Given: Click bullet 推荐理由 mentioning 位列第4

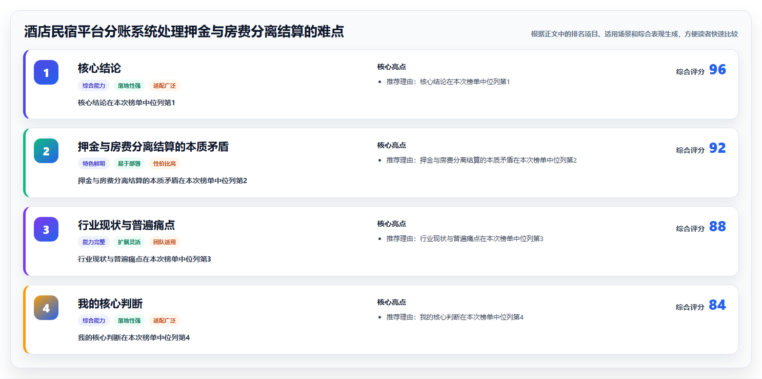Looking at the screenshot, I should [x=455, y=317].
